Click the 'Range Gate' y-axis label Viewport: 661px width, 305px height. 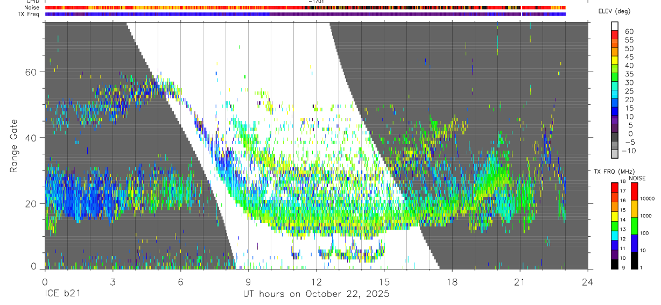pyautogui.click(x=14, y=146)
